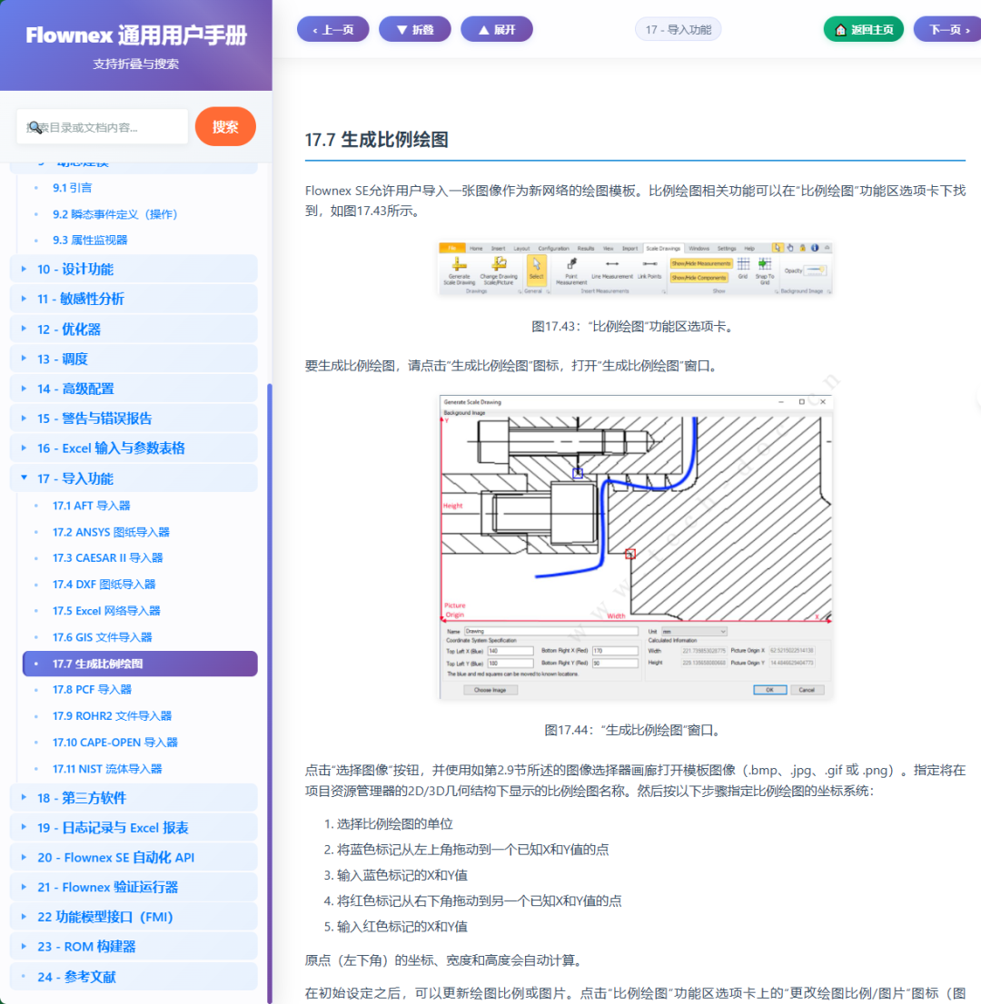The width and height of the screenshot is (981, 1004).
Task: Click the subtitle 支持折叠与搜索
Action: point(136,64)
